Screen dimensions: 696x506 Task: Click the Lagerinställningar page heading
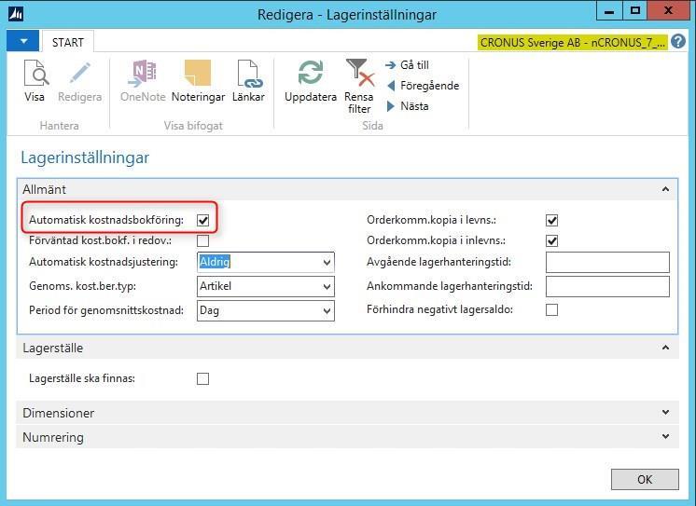pos(85,157)
